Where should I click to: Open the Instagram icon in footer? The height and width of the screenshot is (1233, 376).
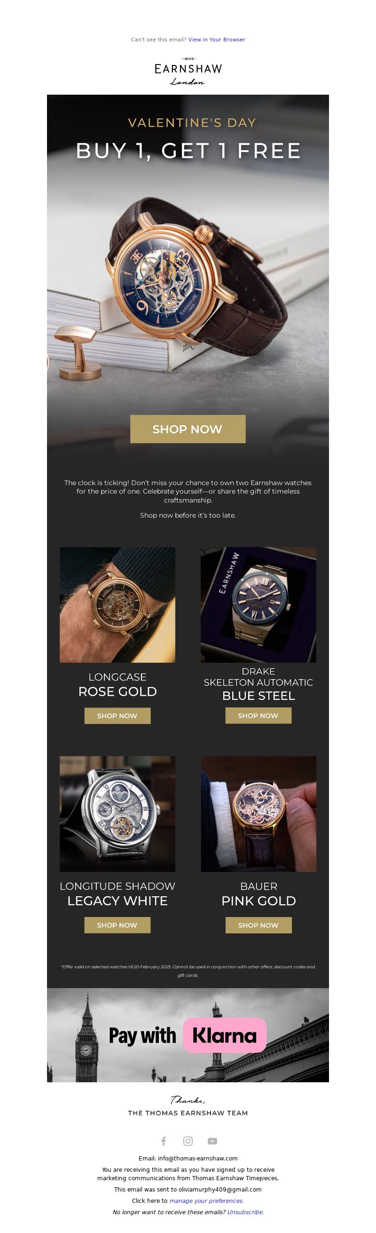(188, 1141)
